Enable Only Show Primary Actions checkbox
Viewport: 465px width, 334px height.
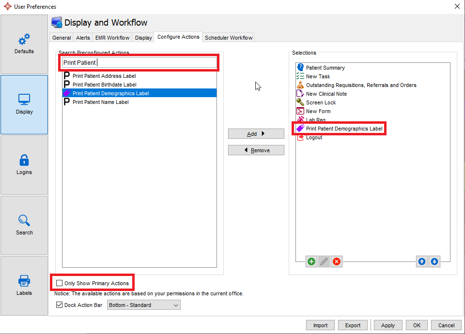point(60,283)
